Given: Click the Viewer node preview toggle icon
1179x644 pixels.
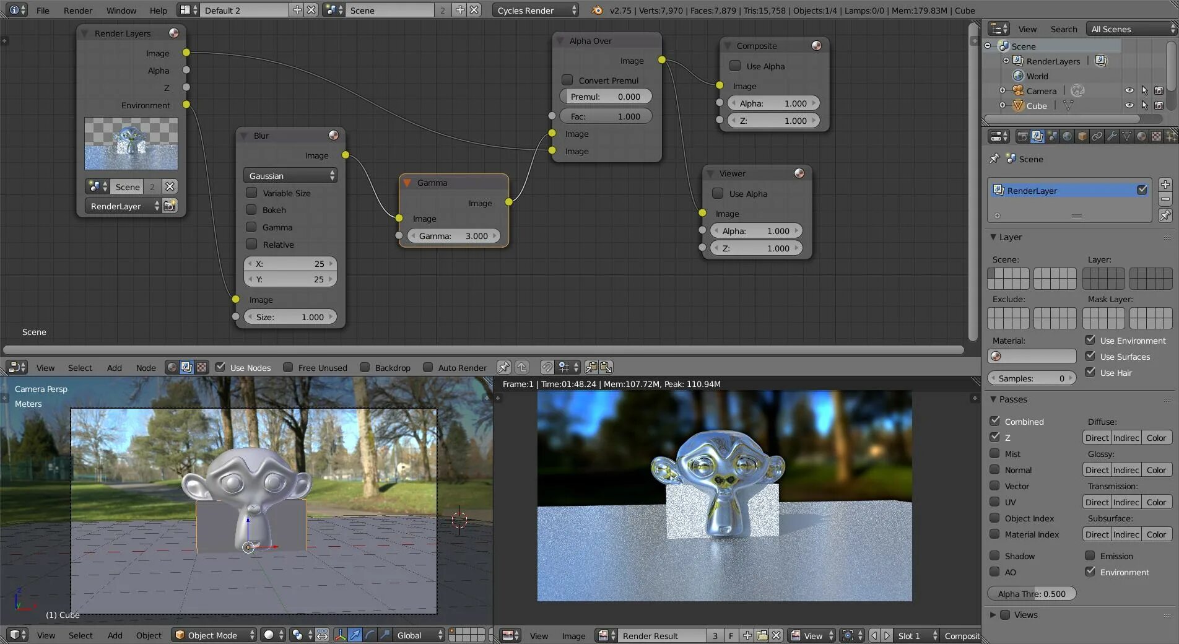Looking at the screenshot, I should point(799,173).
